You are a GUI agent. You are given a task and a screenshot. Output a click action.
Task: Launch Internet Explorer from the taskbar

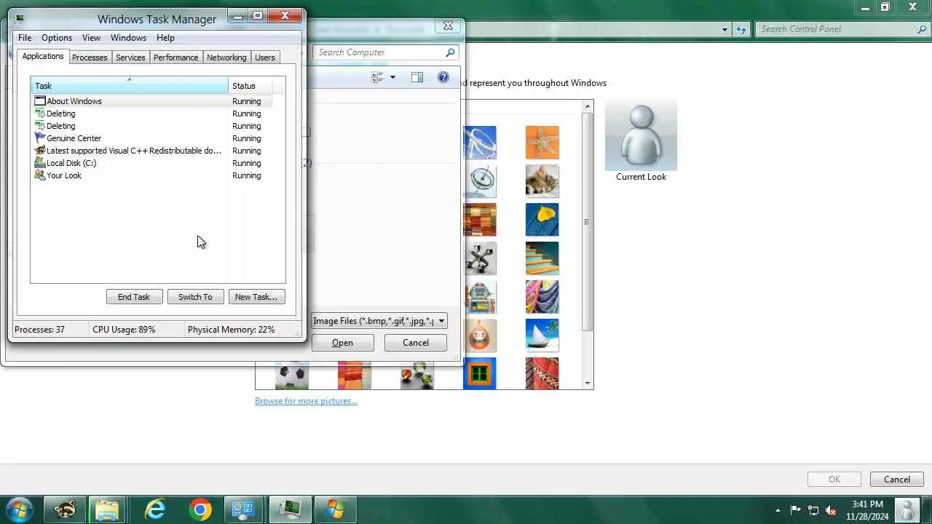point(155,509)
